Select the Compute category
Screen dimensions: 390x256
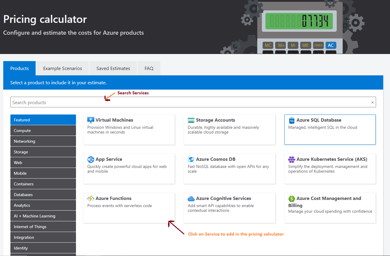(43, 131)
